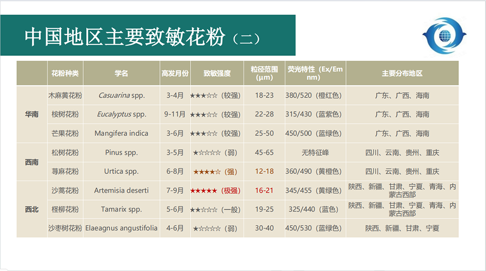Click the 高发月份 column header
Screen dimensions: 486x271
point(175,73)
